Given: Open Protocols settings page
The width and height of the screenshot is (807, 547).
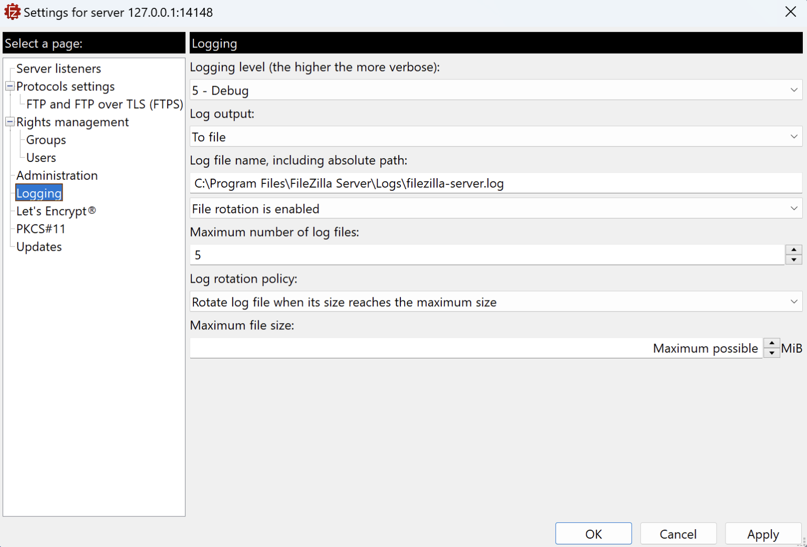Looking at the screenshot, I should tap(65, 86).
